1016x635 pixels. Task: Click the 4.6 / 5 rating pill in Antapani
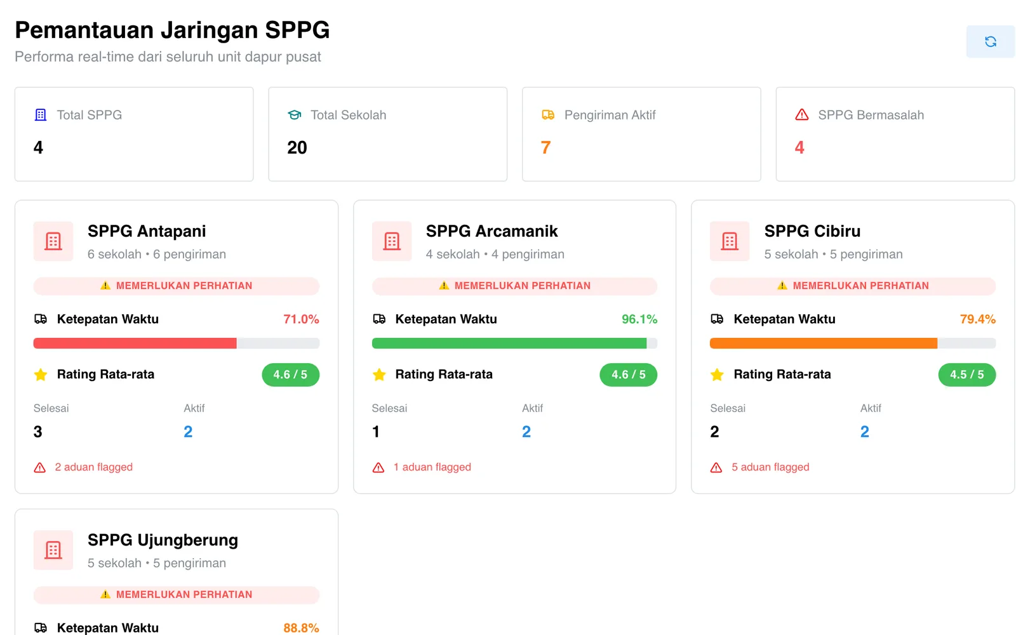pos(291,375)
